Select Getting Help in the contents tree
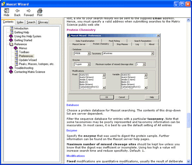192x165 pixels. click(x=22, y=32)
